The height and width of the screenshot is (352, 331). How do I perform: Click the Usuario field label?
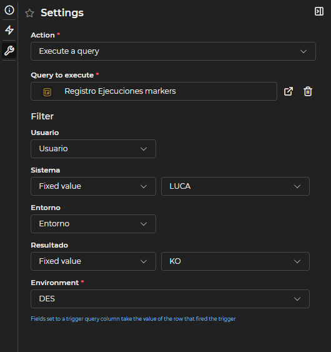(45, 133)
